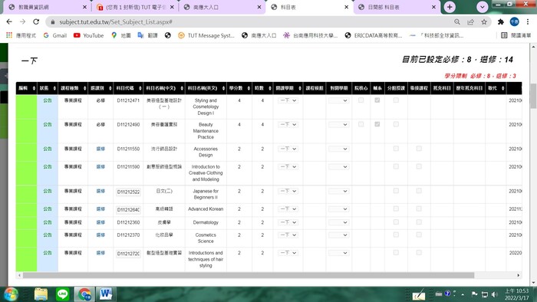Click the browser address bar URL
537x302 pixels.
point(116,22)
